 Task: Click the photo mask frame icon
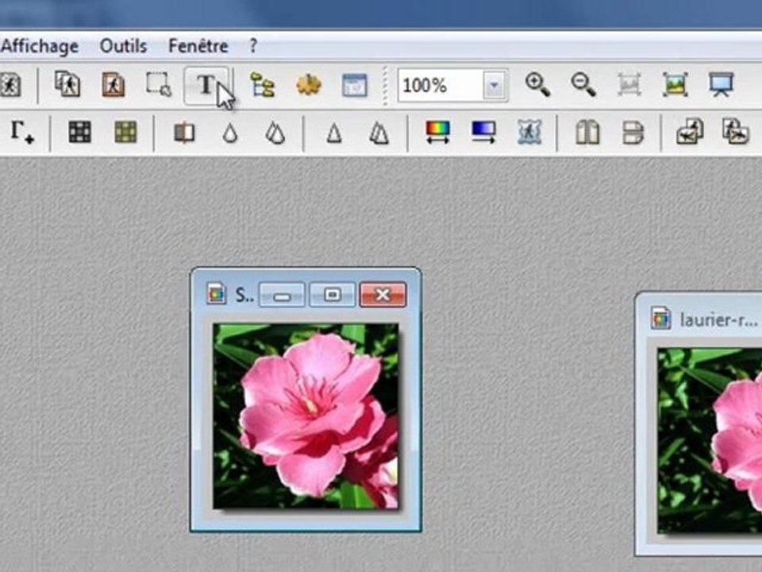click(529, 133)
